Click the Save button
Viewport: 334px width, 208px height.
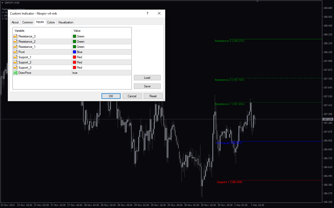147,86
